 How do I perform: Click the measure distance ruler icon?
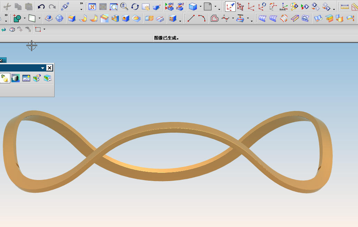point(345,7)
